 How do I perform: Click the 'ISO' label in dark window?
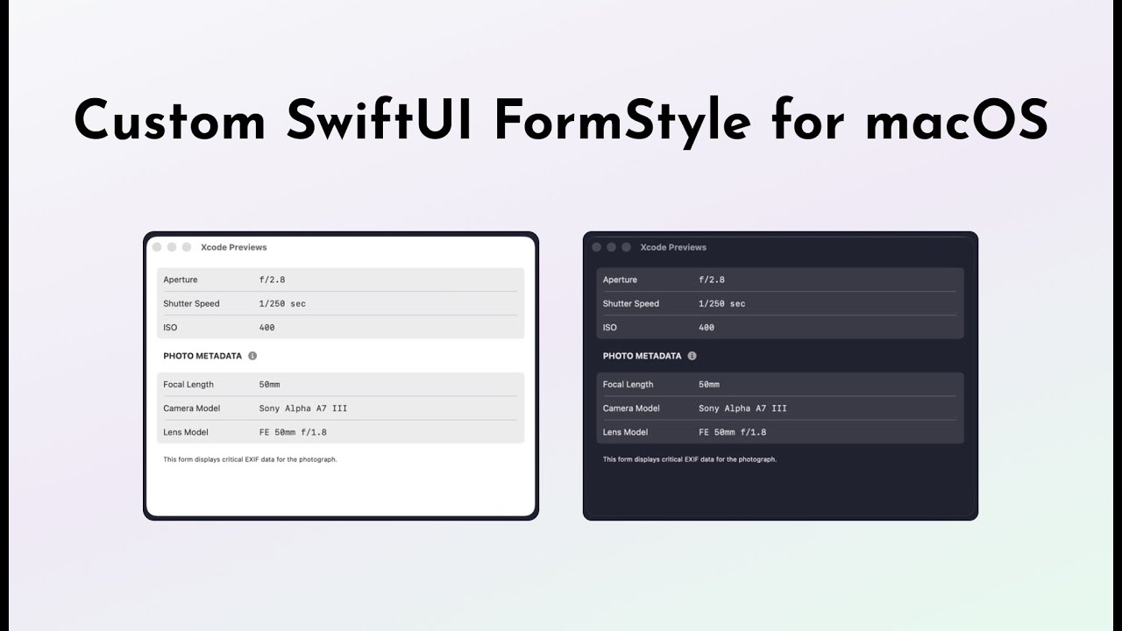[x=610, y=328]
